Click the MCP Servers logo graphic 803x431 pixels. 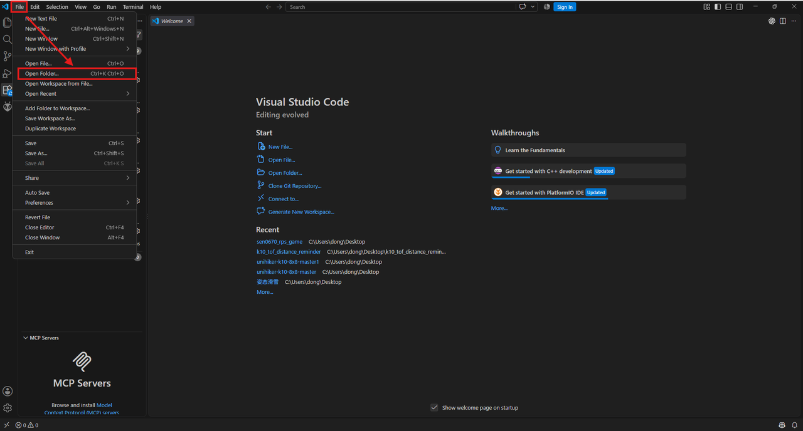82,361
